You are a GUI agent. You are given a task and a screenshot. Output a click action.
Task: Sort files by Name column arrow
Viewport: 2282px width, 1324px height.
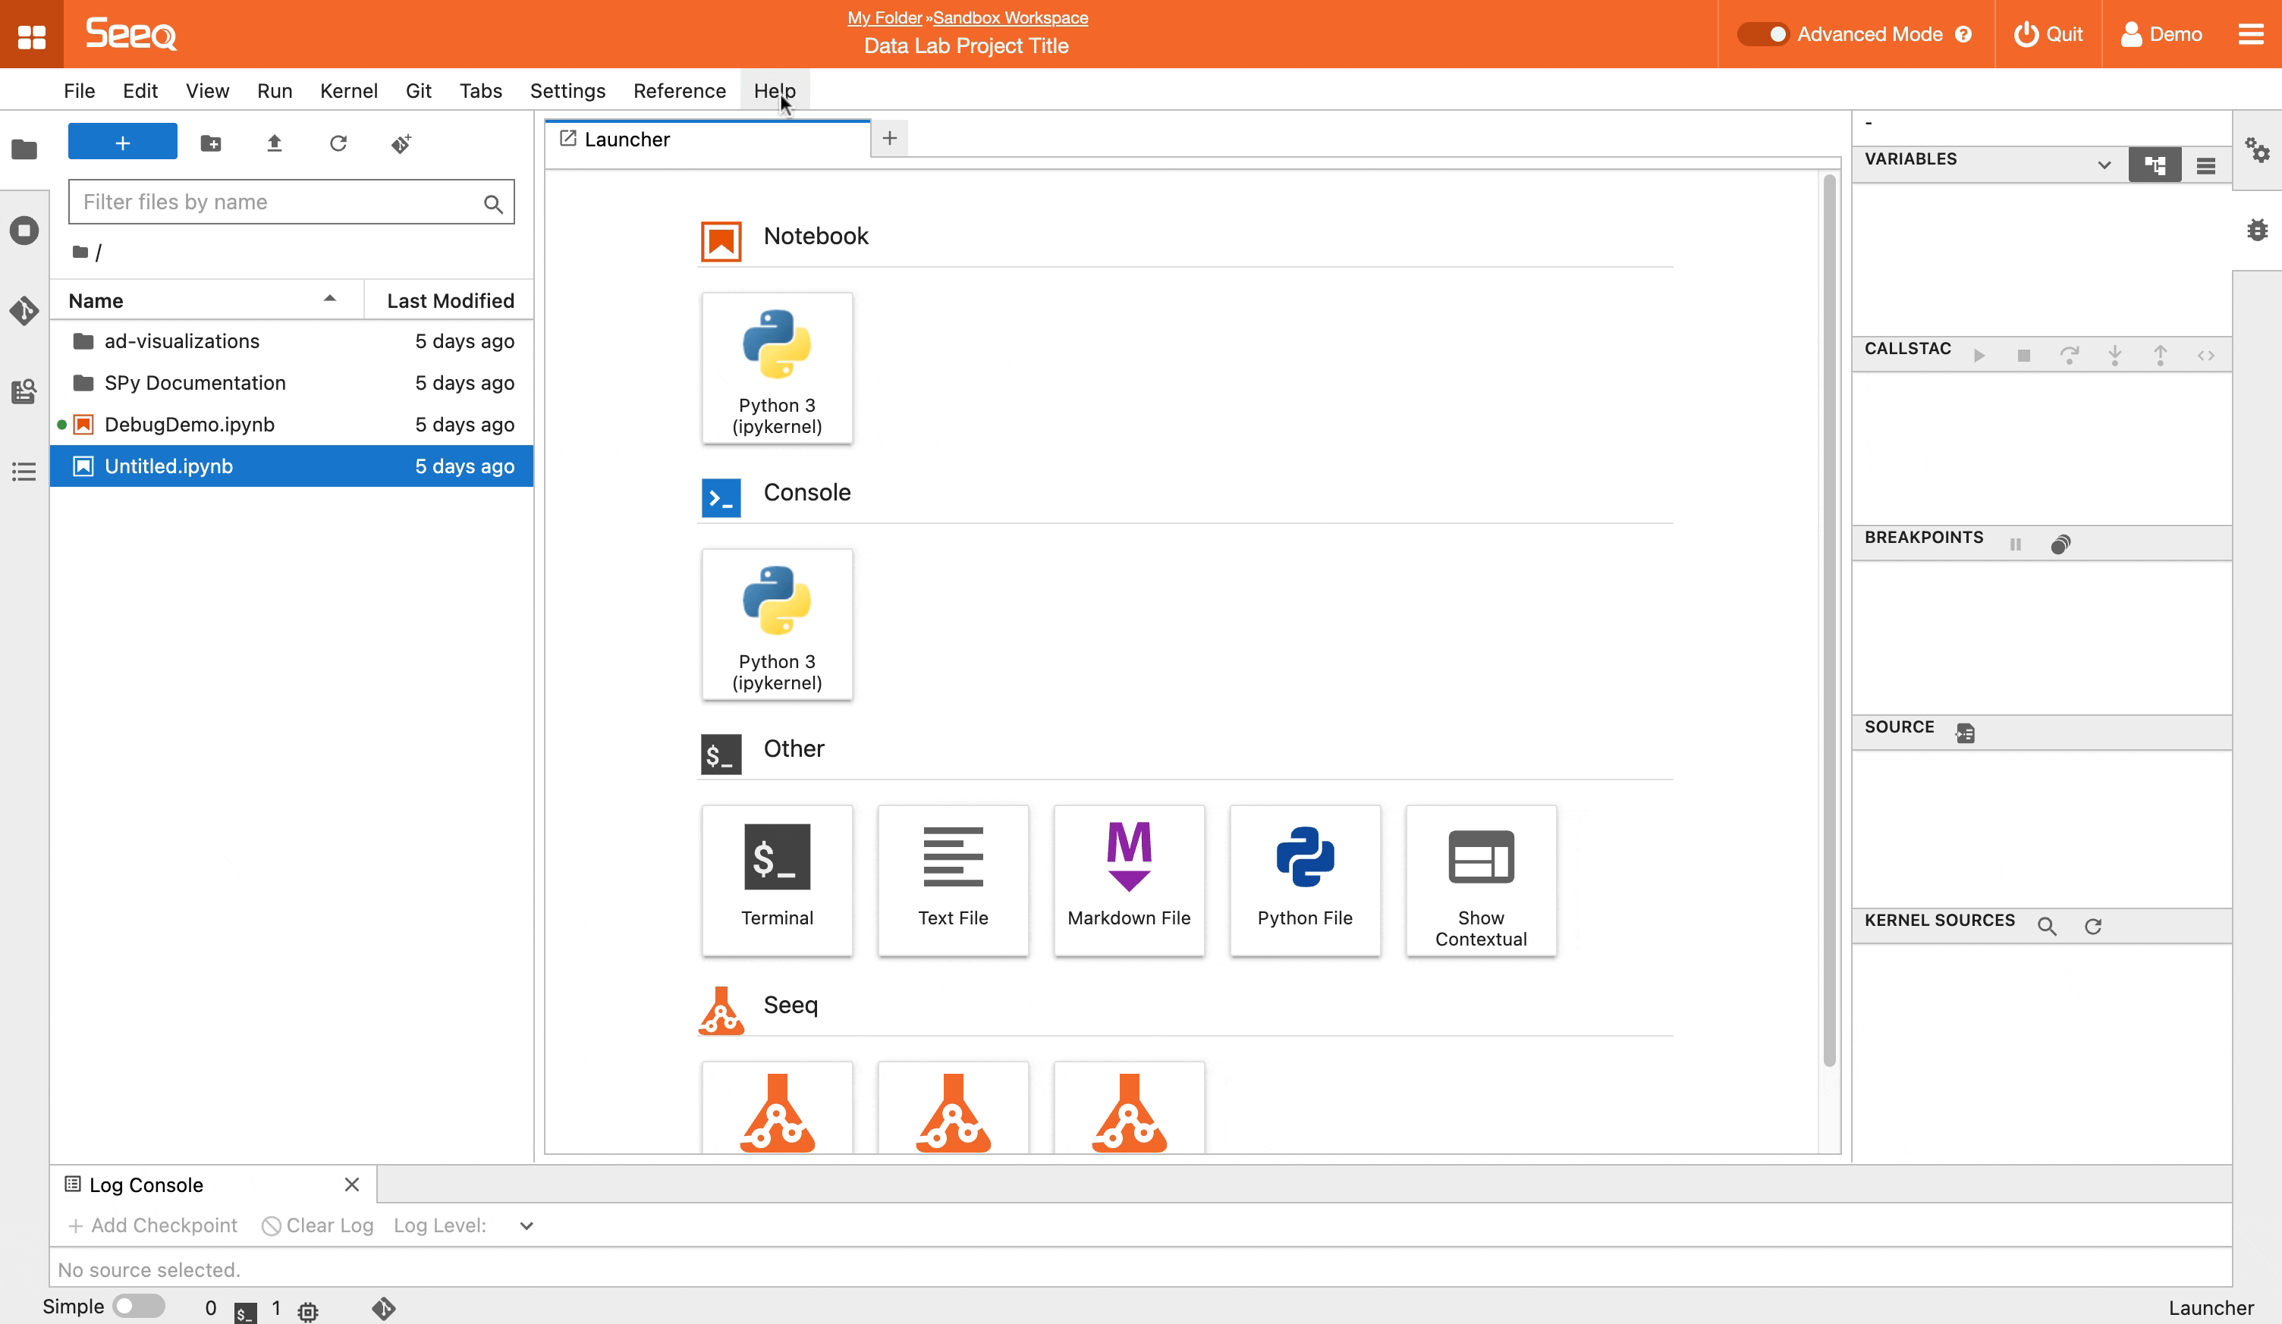click(x=329, y=299)
